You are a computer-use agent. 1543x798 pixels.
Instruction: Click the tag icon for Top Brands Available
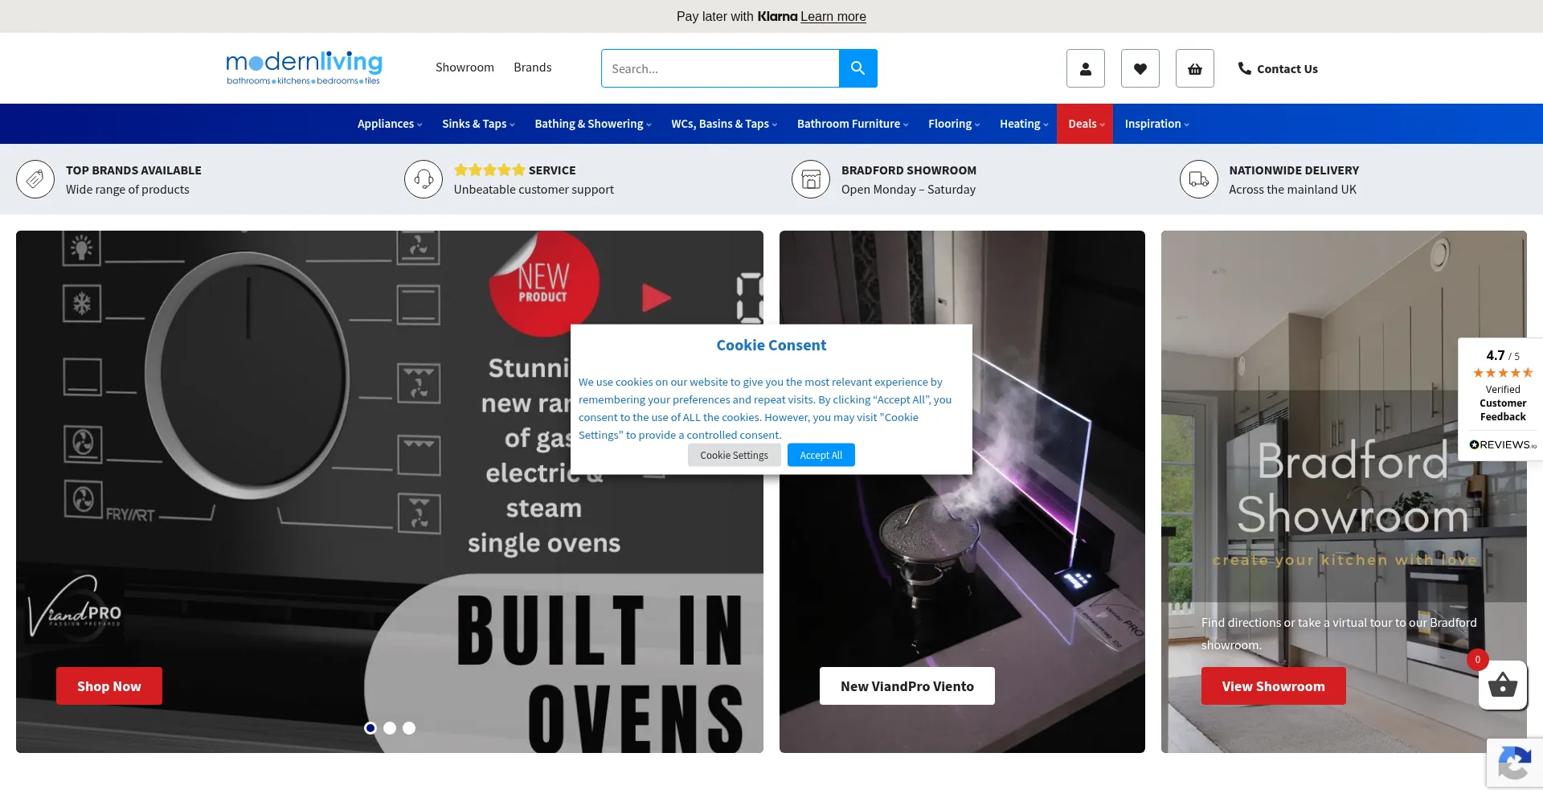35,179
